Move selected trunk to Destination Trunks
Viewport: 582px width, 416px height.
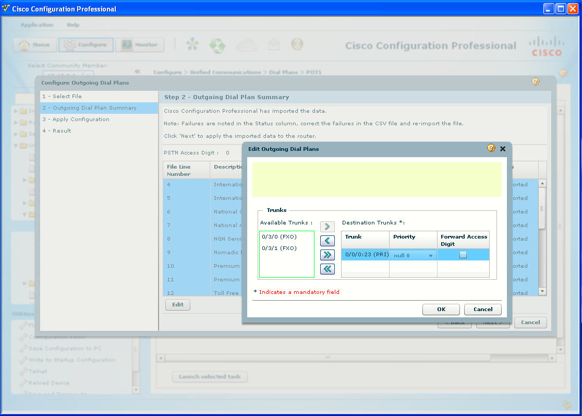click(327, 226)
